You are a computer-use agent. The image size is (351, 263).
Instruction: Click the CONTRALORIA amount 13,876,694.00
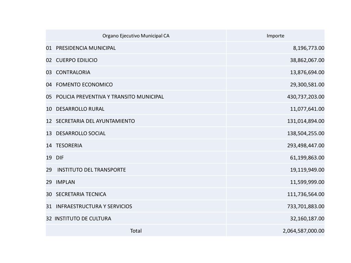click(307, 73)
